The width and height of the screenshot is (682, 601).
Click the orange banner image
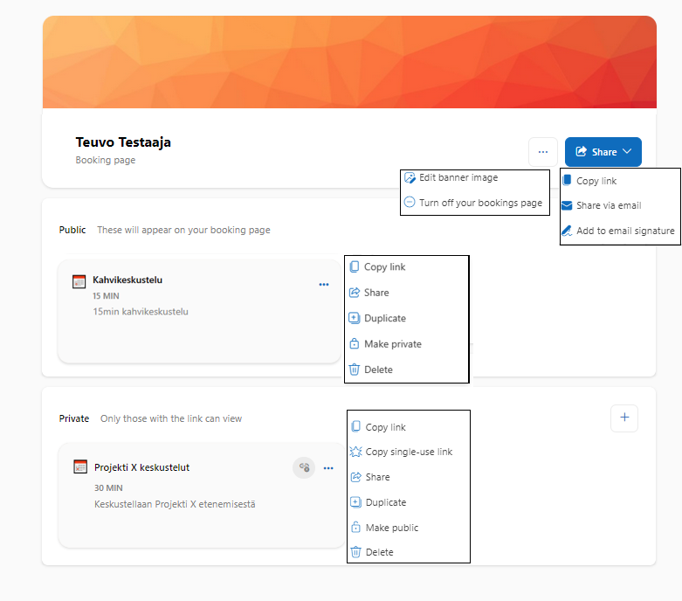(349, 62)
